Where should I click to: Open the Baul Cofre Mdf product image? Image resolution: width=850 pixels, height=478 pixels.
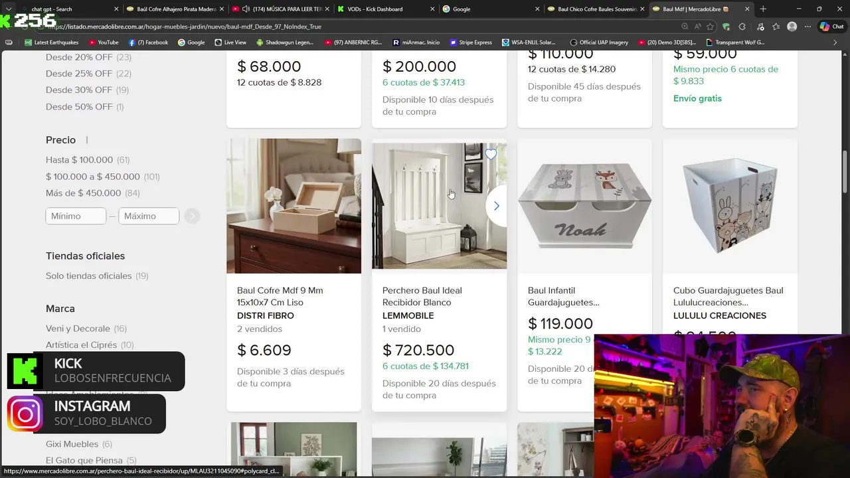coord(294,206)
